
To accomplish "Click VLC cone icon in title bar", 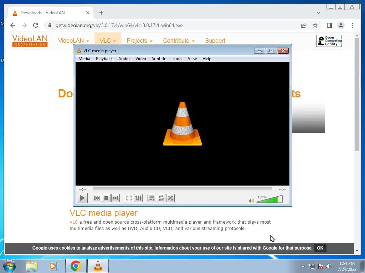I will pyautogui.click(x=79, y=50).
